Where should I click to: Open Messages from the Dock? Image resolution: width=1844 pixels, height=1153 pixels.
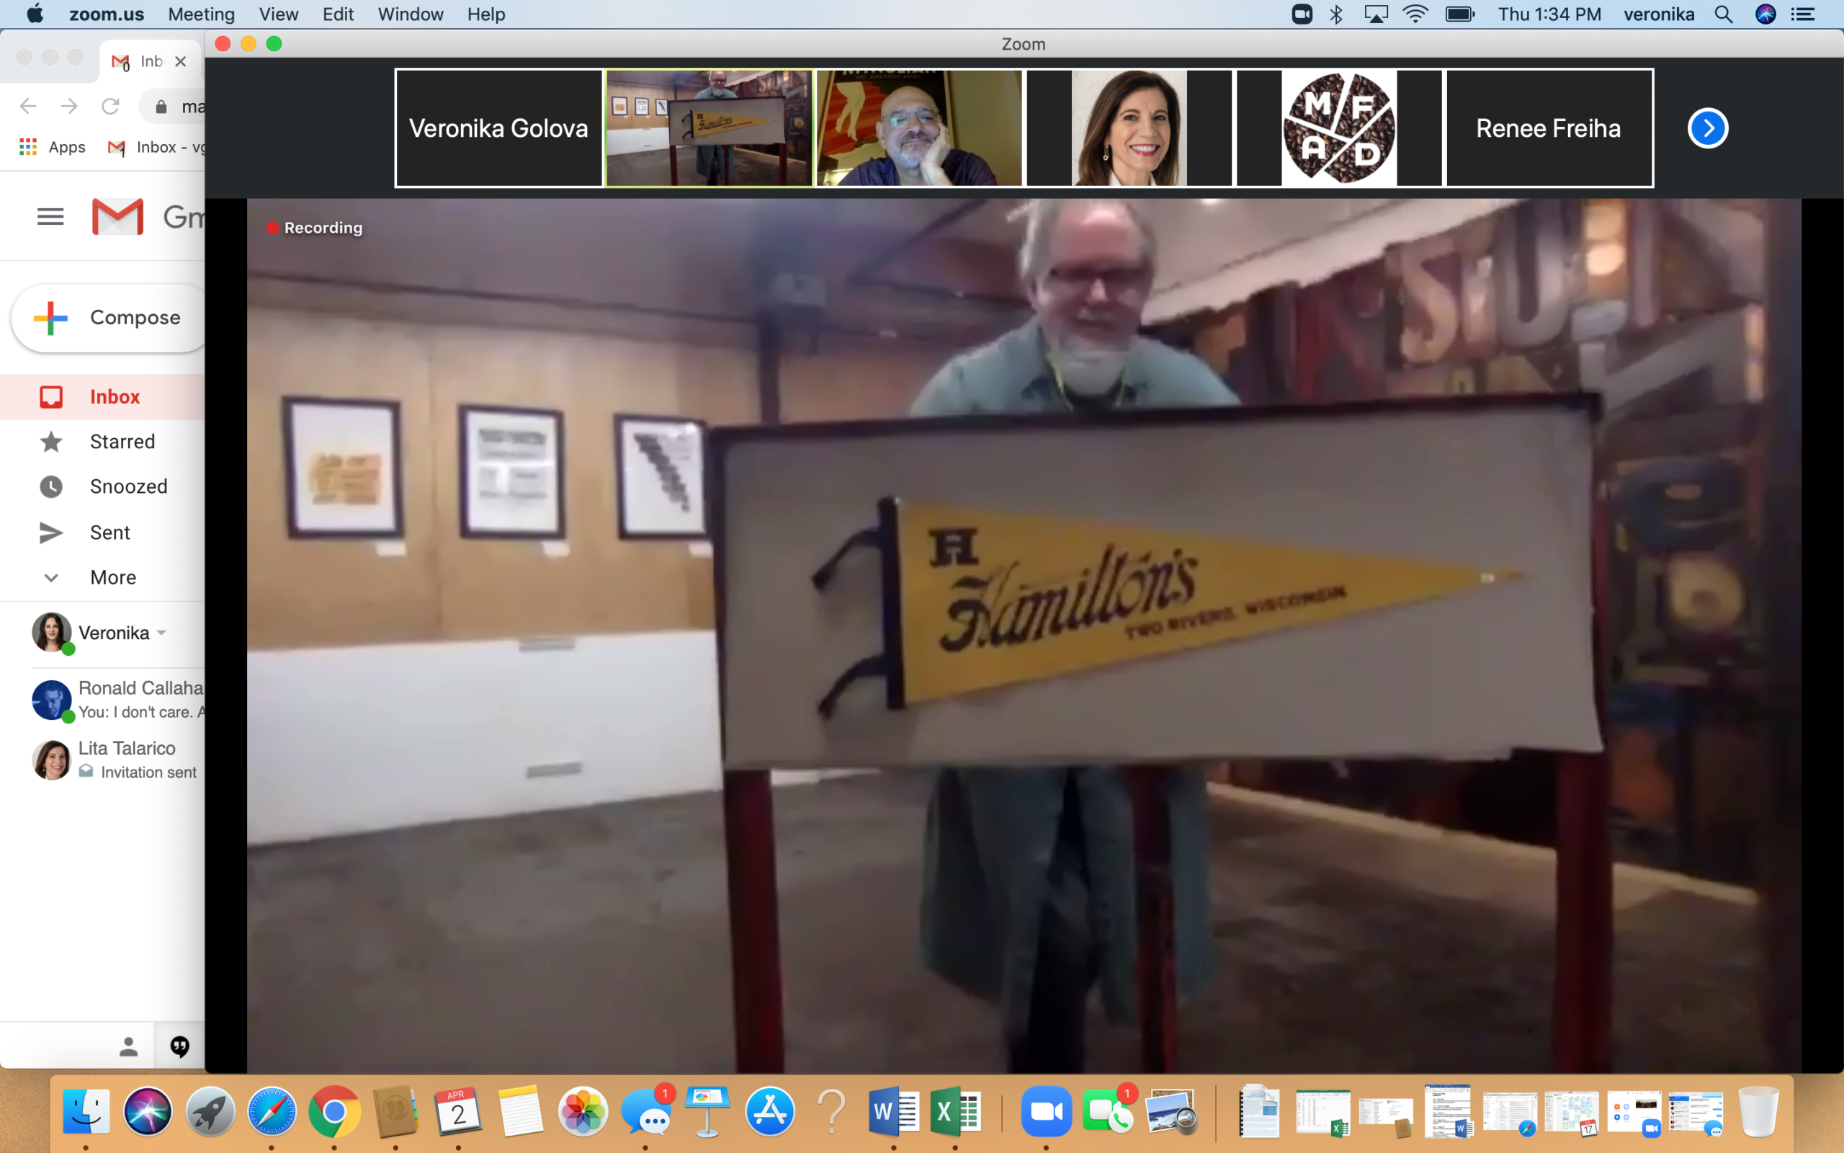click(646, 1111)
